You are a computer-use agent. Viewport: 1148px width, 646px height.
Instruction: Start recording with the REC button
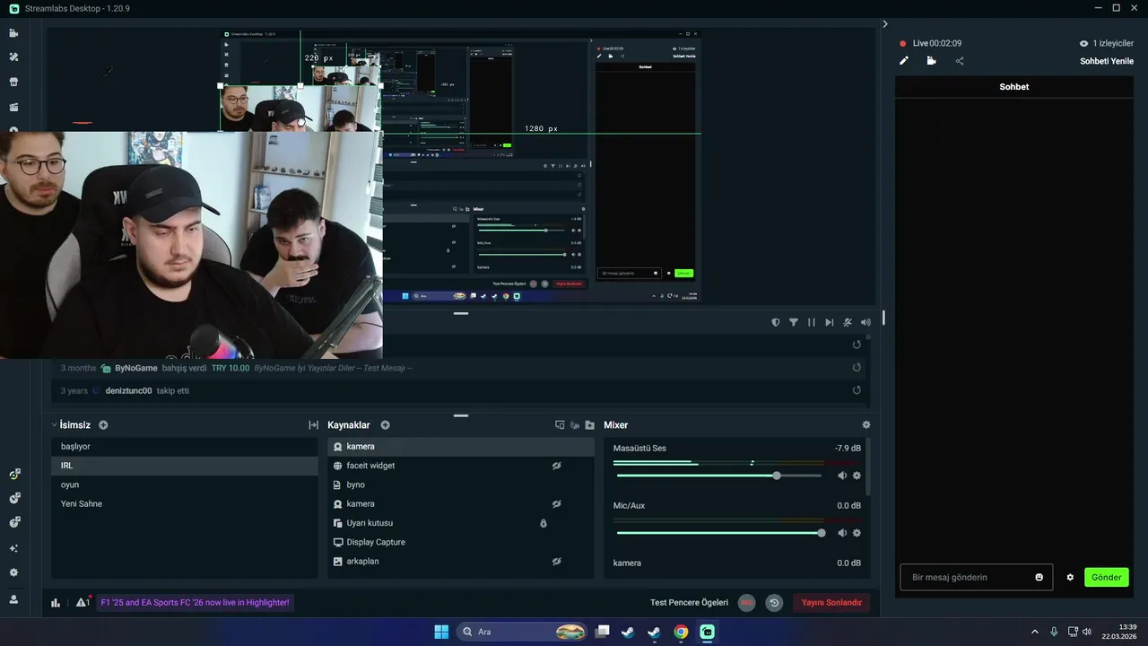click(746, 603)
